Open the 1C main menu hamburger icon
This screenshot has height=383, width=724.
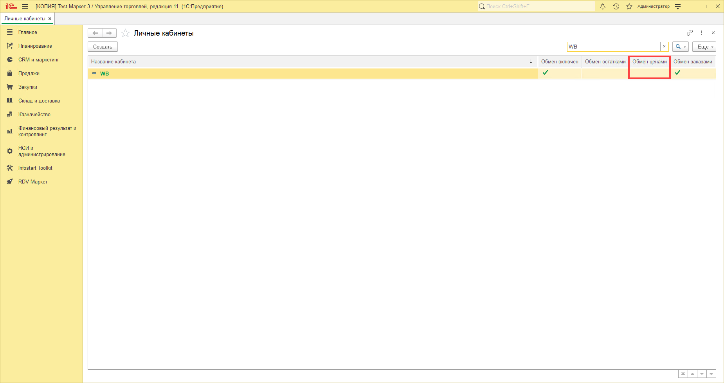click(x=25, y=6)
